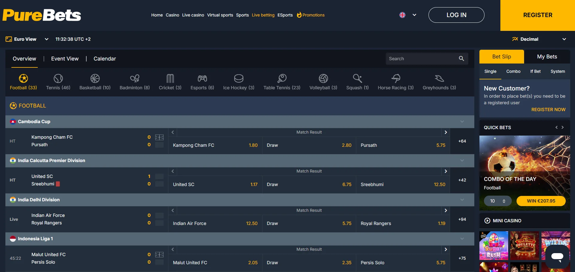Open the Decimal odds format dropdown
575x272 pixels.
point(539,39)
